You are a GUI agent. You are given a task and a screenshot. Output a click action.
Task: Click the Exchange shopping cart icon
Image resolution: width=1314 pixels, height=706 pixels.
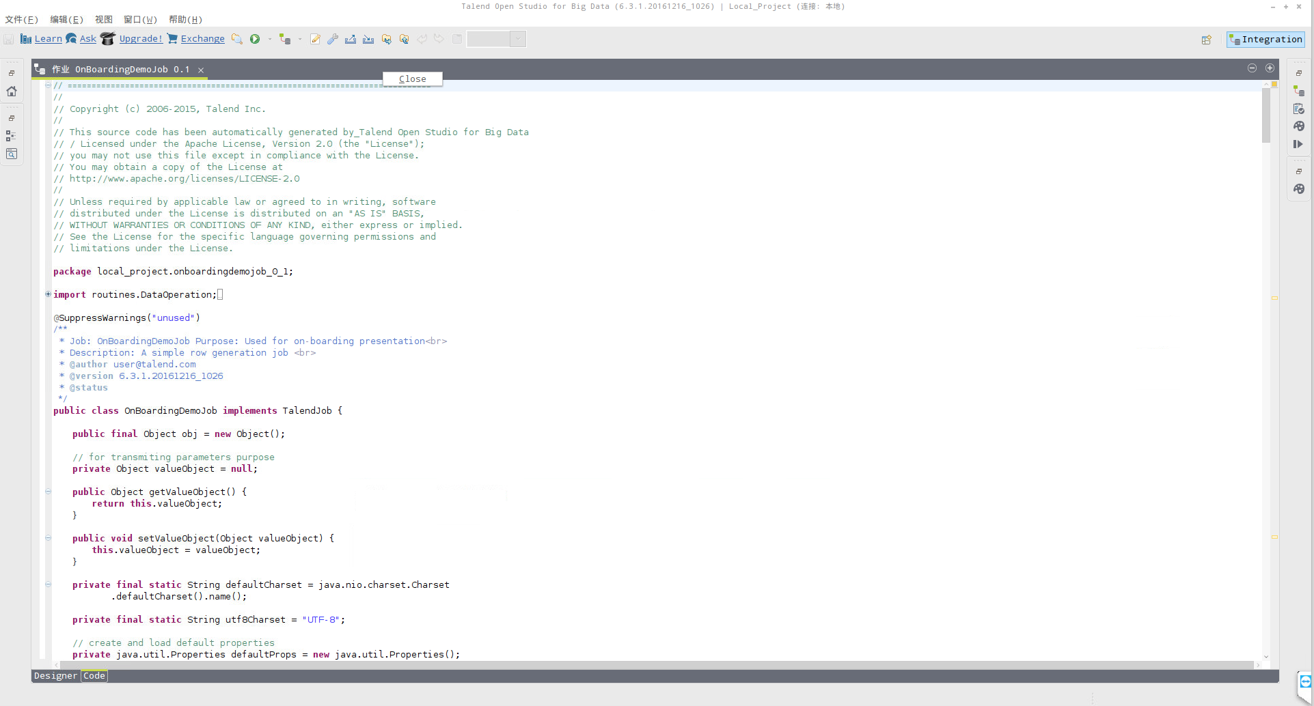[x=172, y=39]
